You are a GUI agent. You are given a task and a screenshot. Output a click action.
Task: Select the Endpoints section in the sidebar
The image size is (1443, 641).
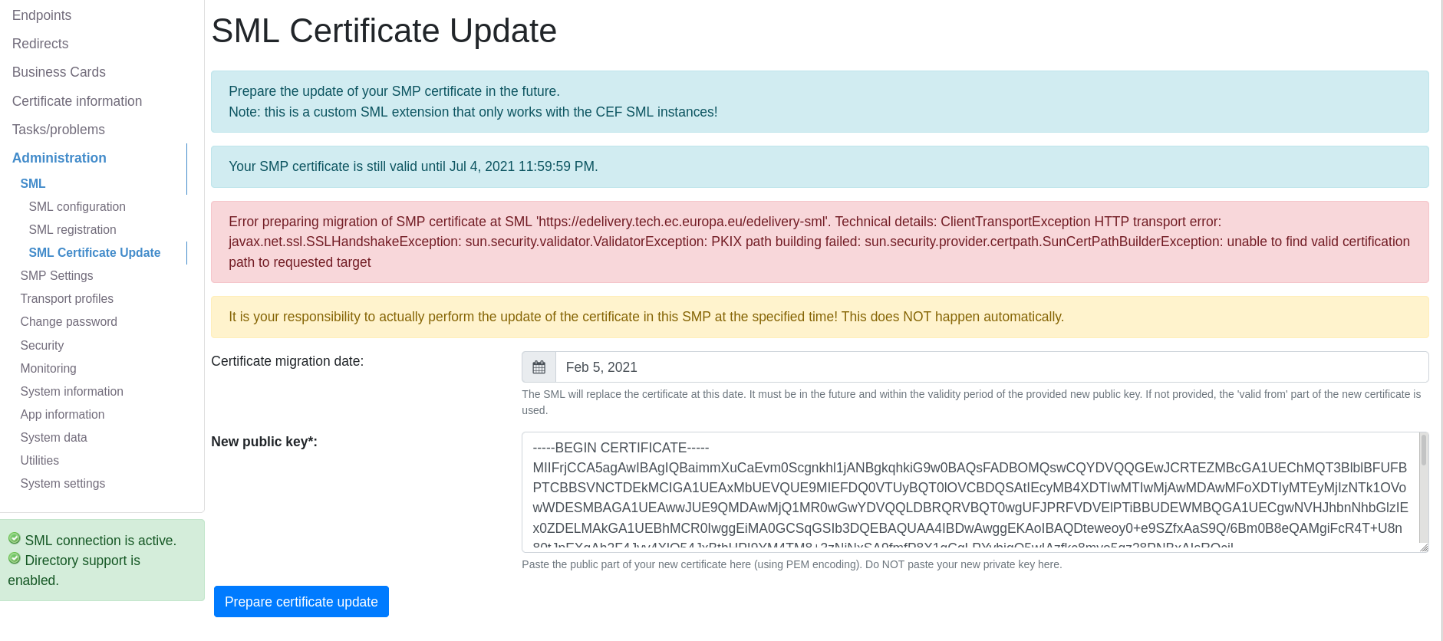pyautogui.click(x=41, y=15)
